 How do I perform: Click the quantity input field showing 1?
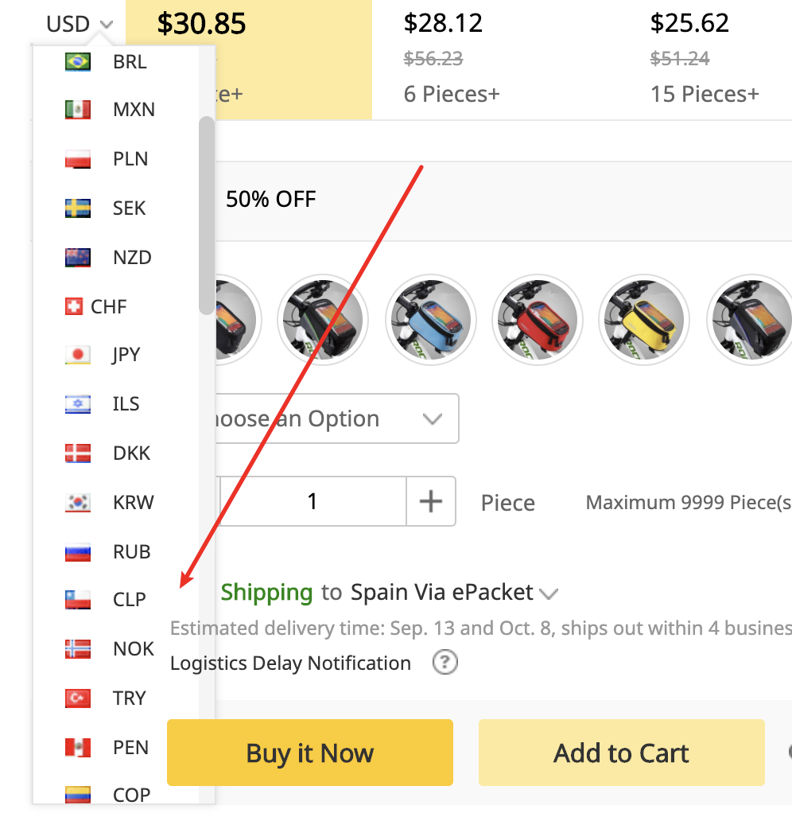coord(313,501)
